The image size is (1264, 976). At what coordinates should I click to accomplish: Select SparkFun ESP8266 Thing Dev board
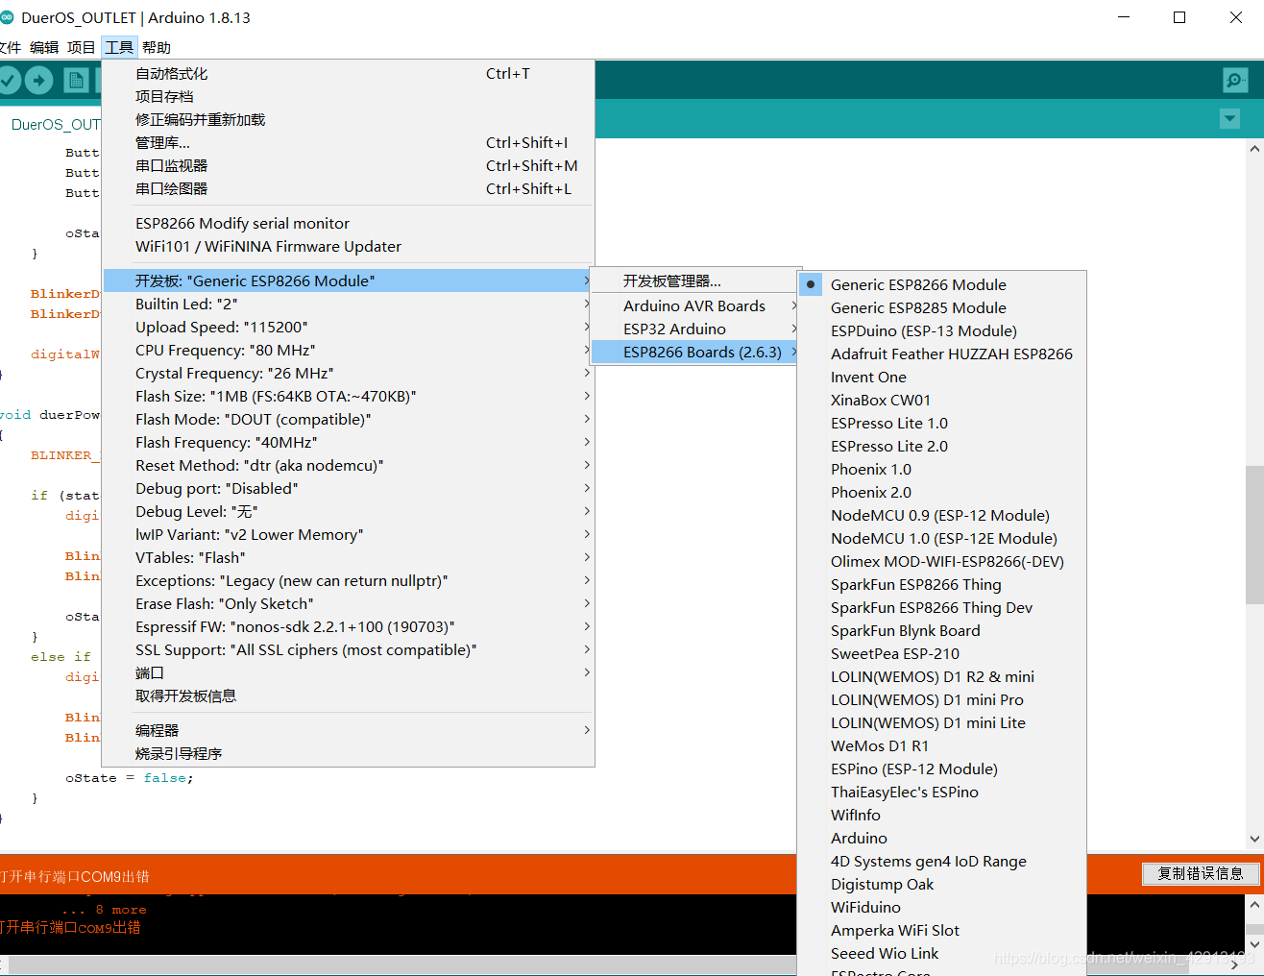tap(942, 607)
